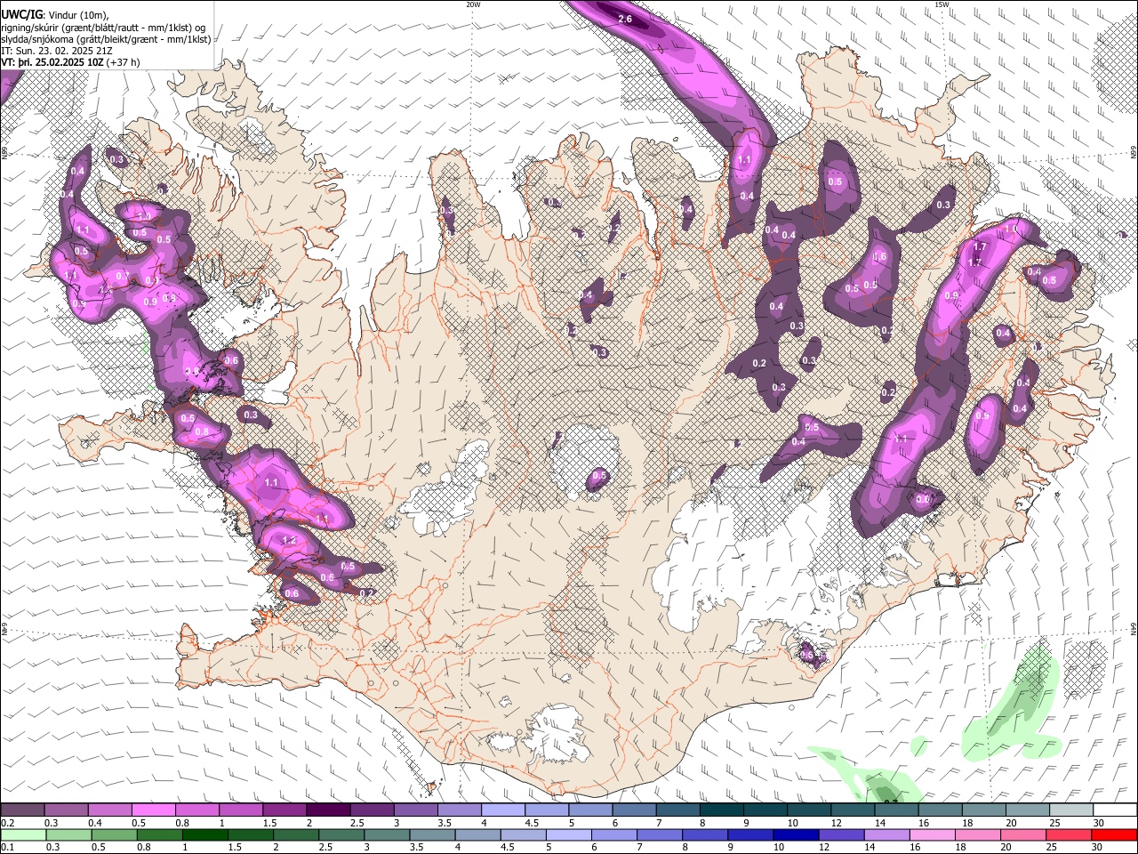Click the '4.5' label on the upper purple scale
This screenshot has width=1138, height=854.
tap(532, 823)
